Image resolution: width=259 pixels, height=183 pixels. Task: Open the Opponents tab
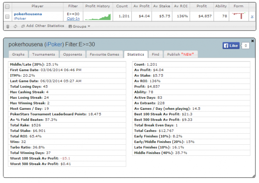73,54
